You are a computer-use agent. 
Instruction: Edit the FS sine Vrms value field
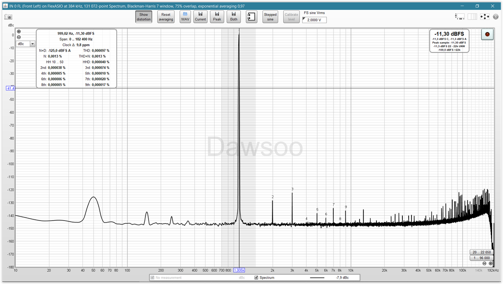[314, 20]
